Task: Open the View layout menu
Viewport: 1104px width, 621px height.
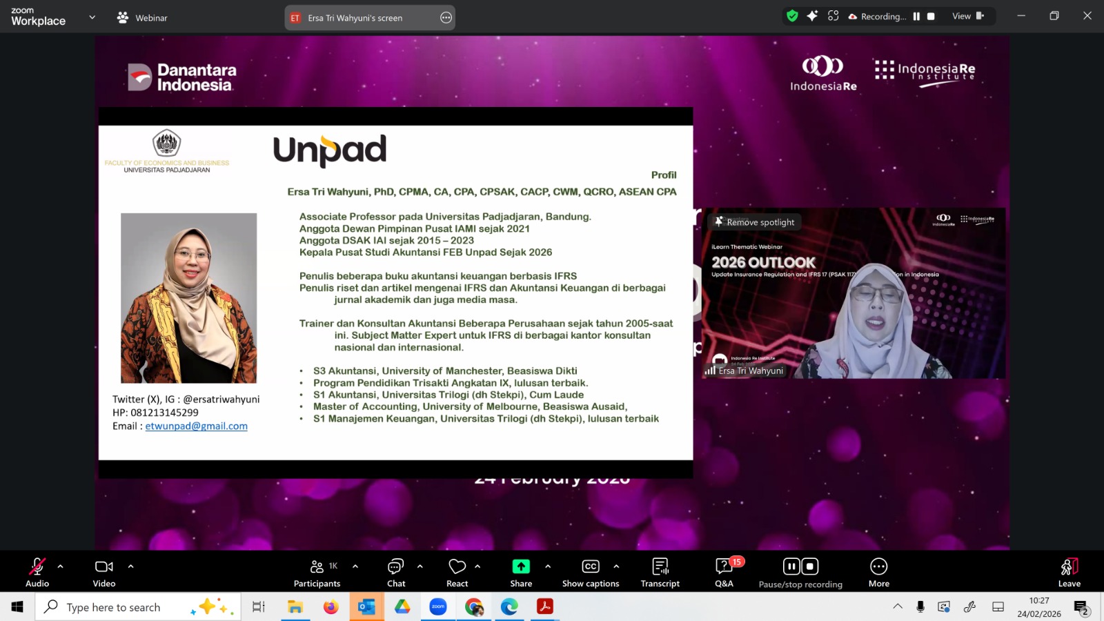Action: click(x=967, y=16)
